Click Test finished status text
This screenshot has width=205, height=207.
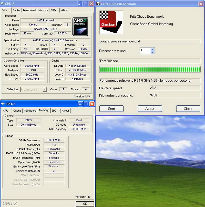pyautogui.click(x=109, y=61)
